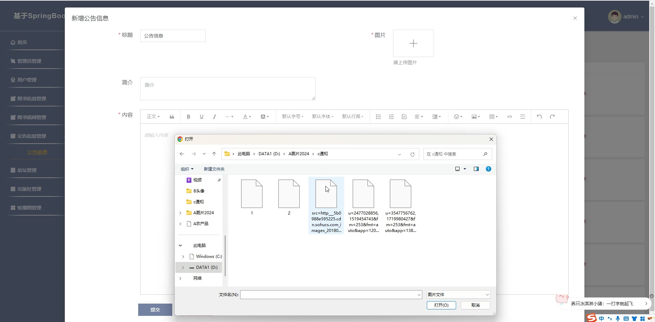
Task: Open the 图片文件 file type dropdown
Action: click(x=458, y=294)
